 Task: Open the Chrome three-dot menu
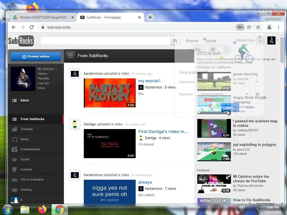coord(278,27)
